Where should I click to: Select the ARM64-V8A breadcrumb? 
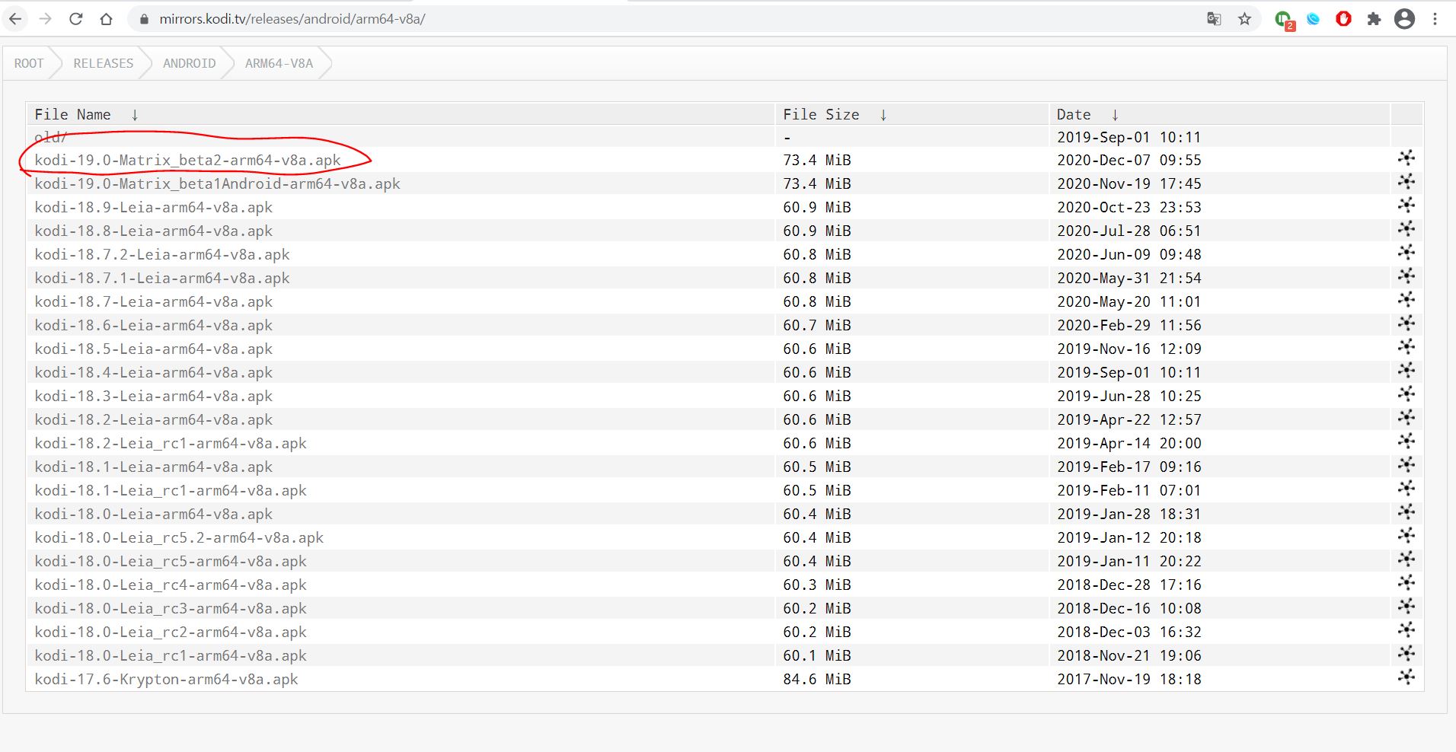click(279, 63)
